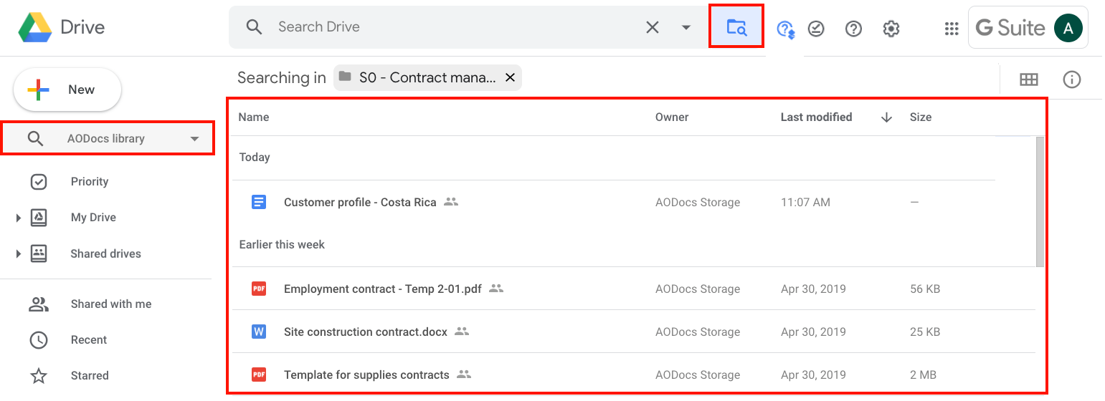Clear the search with the X icon

click(x=653, y=27)
